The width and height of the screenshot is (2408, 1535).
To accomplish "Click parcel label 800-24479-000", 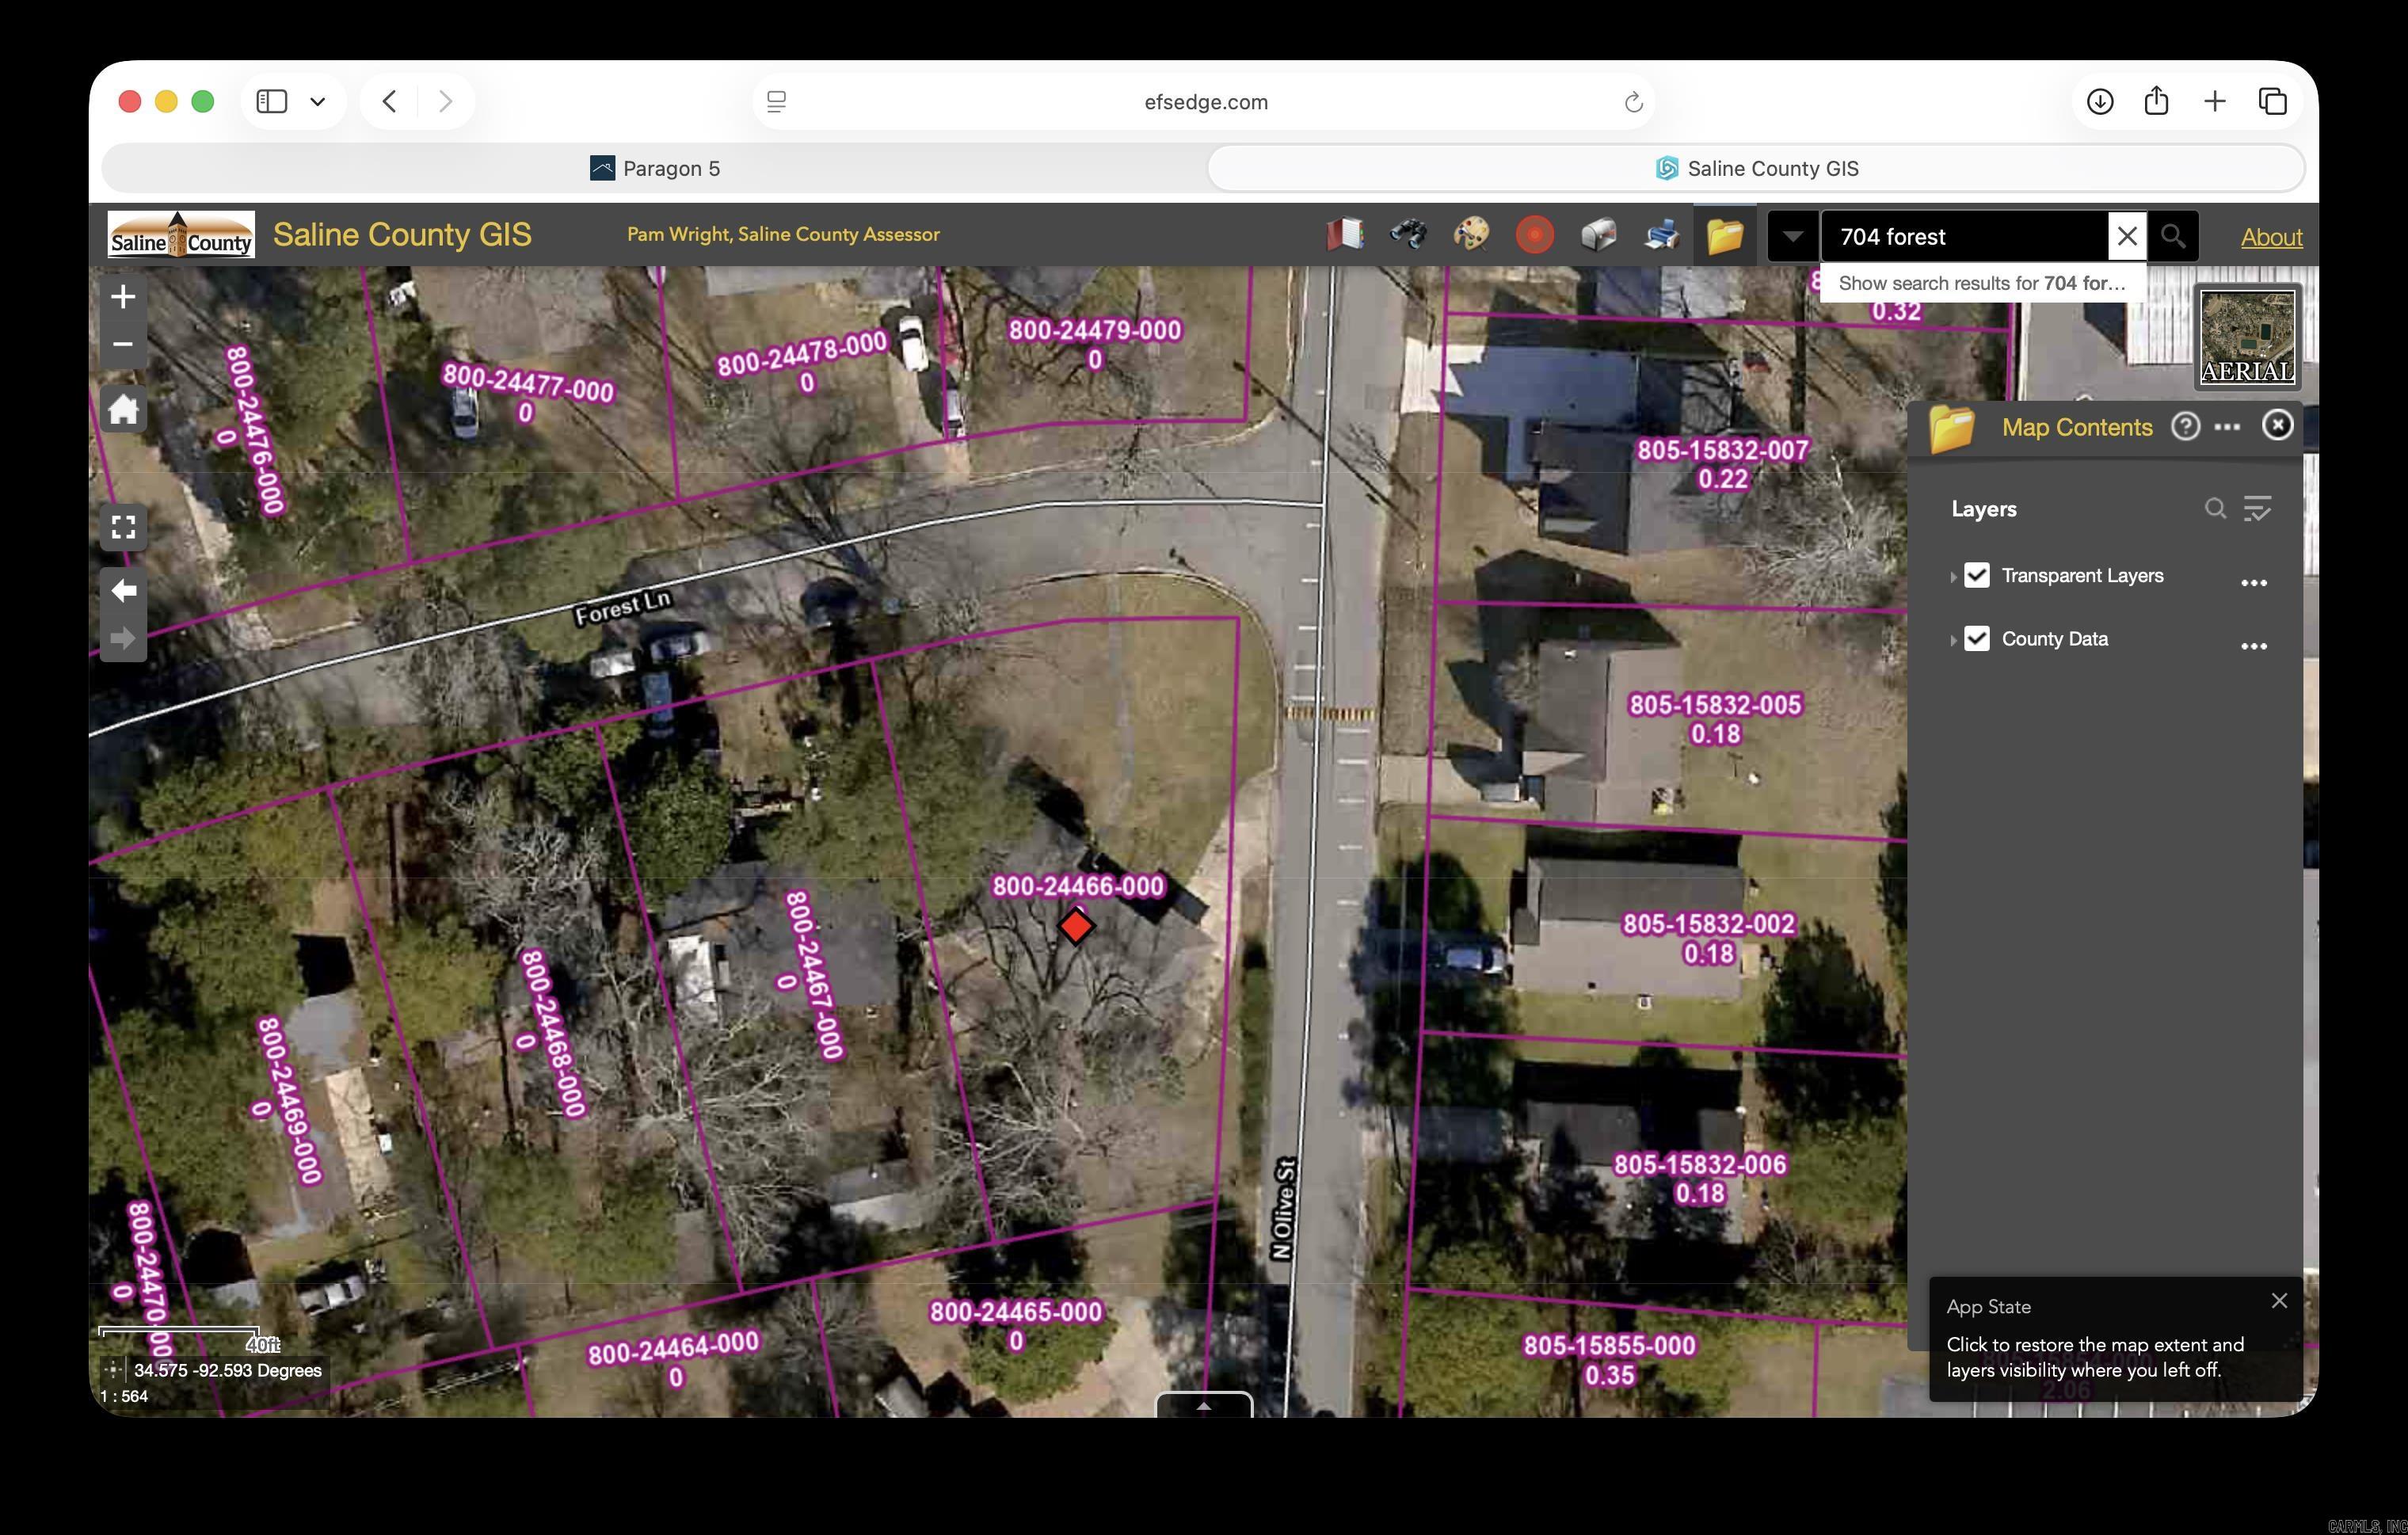I will 1094,330.
